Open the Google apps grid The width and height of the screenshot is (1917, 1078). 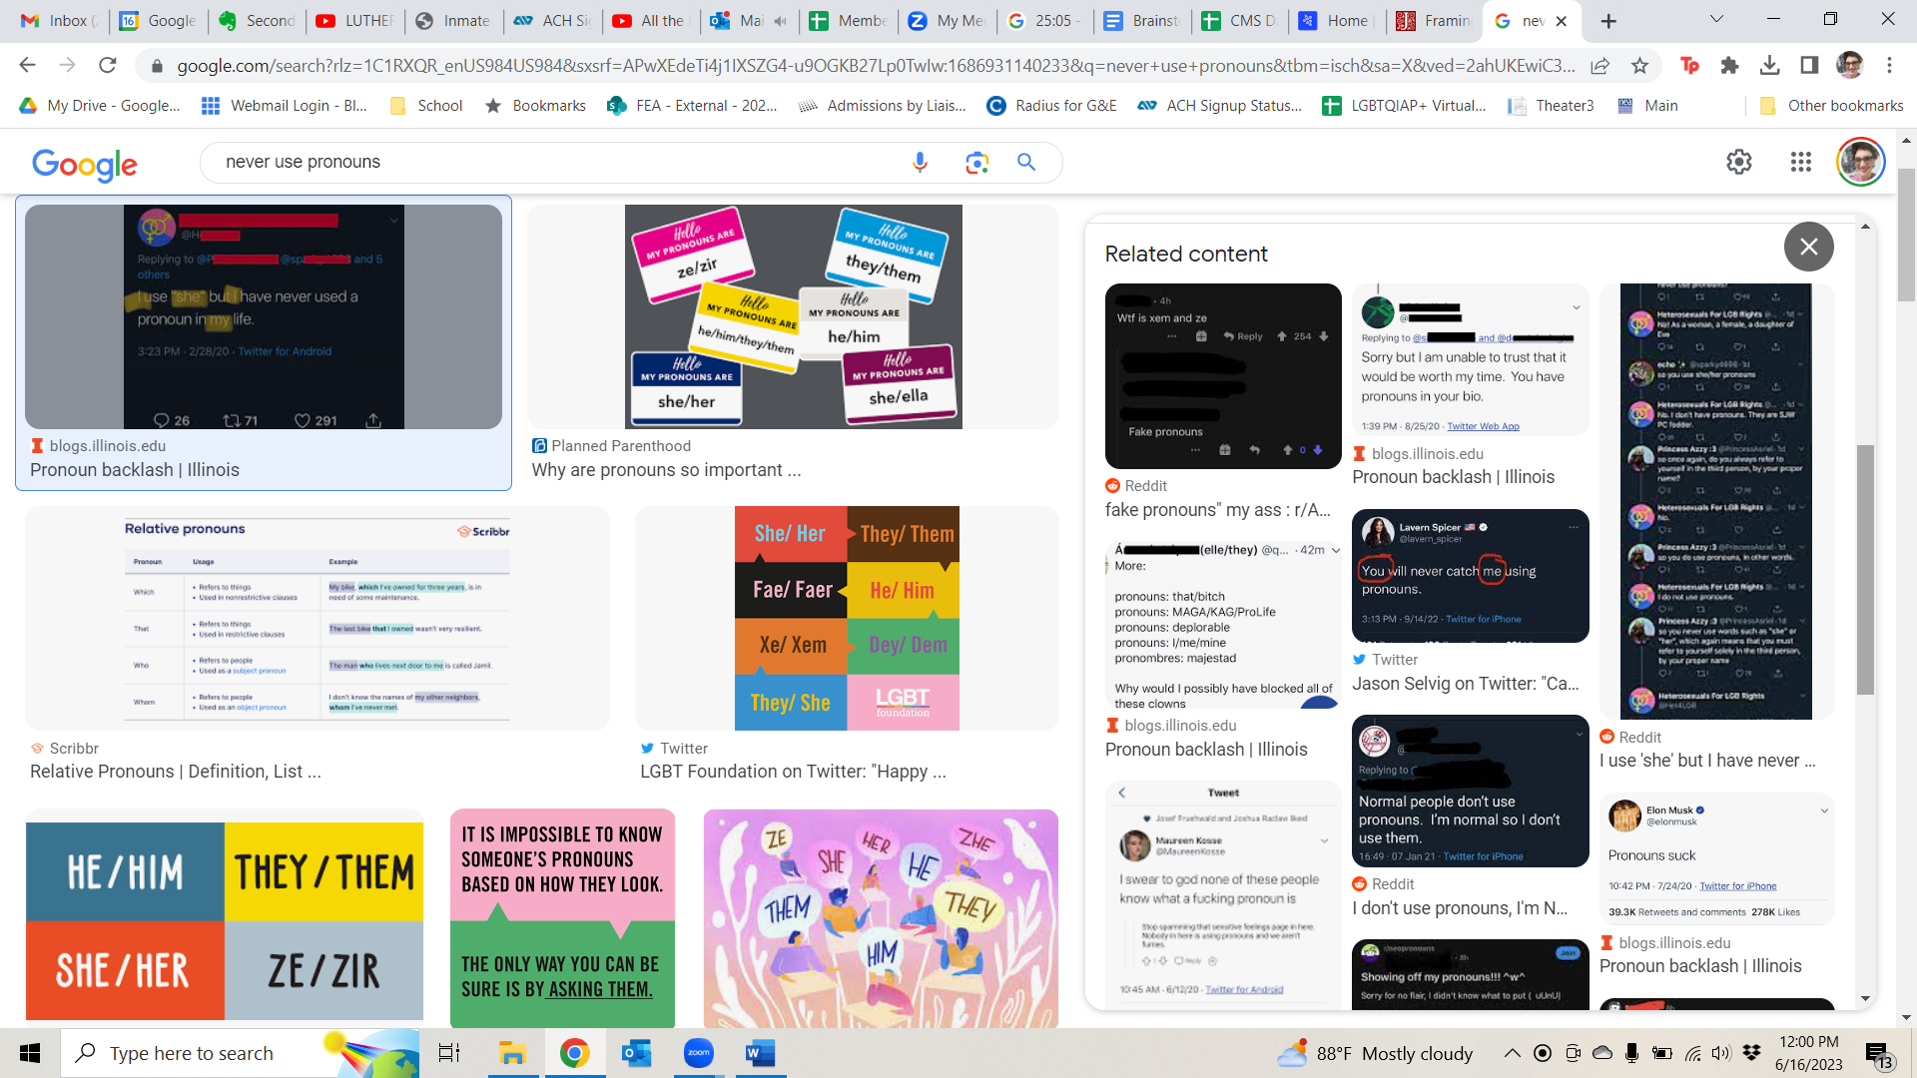(1800, 162)
